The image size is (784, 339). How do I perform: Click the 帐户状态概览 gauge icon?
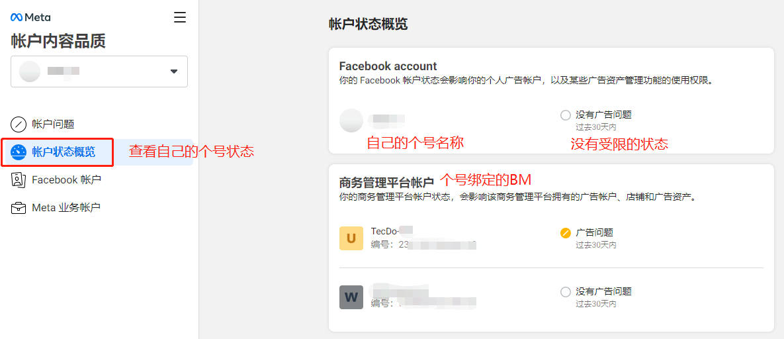[x=19, y=152]
